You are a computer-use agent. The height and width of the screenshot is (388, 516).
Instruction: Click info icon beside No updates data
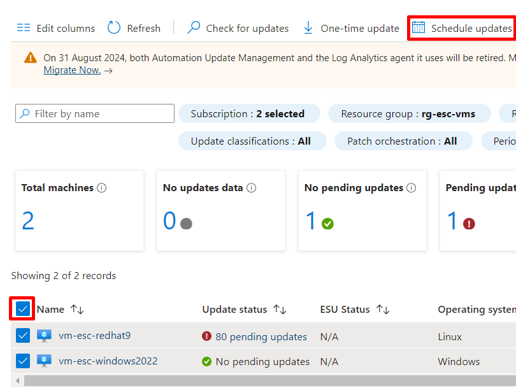[x=251, y=188]
